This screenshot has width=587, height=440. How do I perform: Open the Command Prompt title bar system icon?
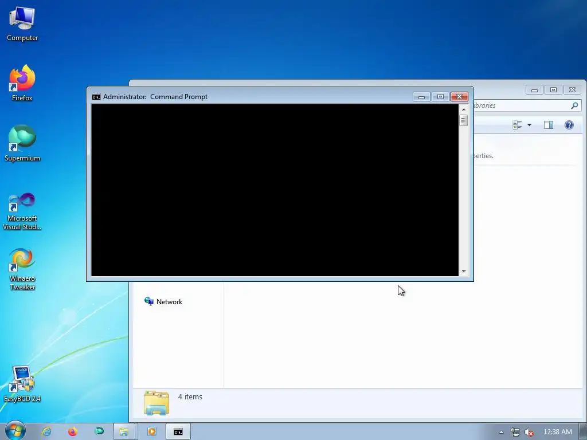[x=96, y=97]
